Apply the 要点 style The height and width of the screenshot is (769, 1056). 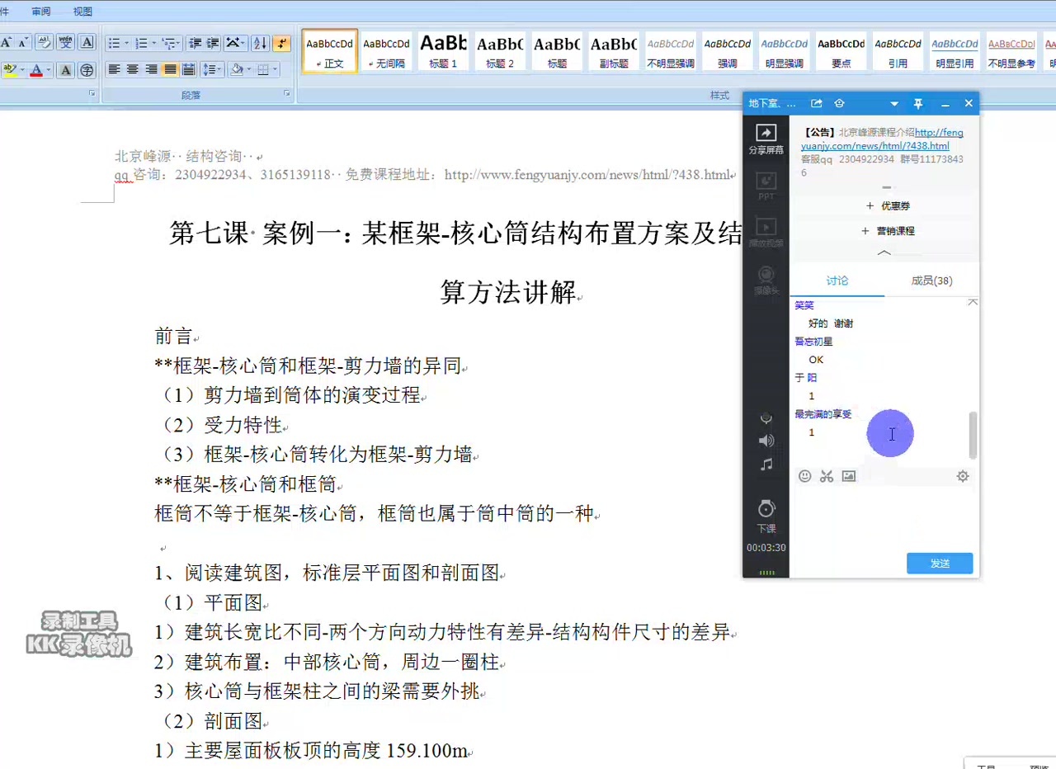pyautogui.click(x=841, y=51)
